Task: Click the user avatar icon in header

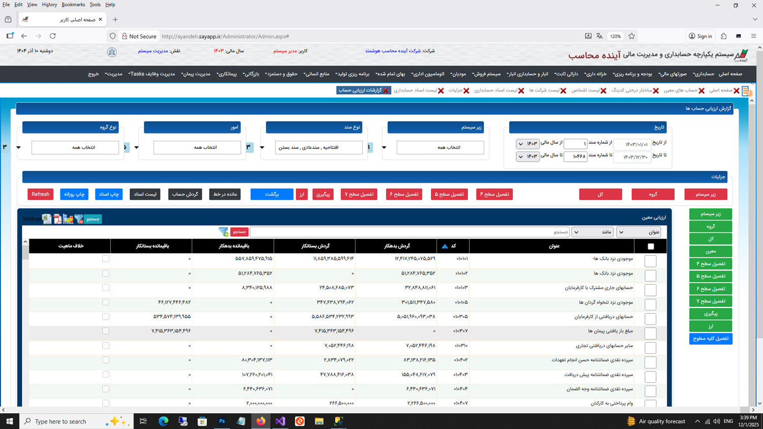Action: click(x=112, y=52)
